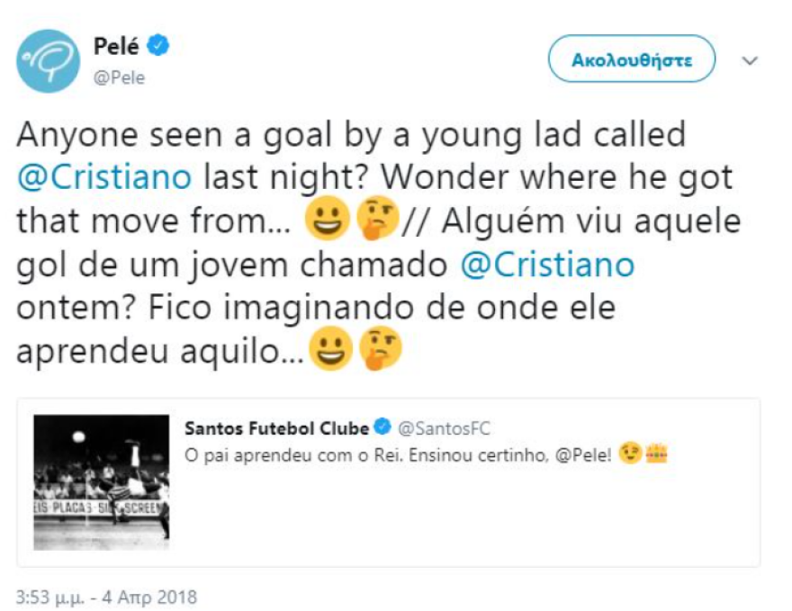792x611 pixels.
Task: Click the crown emoji in quoted tweet
Action: 654,454
